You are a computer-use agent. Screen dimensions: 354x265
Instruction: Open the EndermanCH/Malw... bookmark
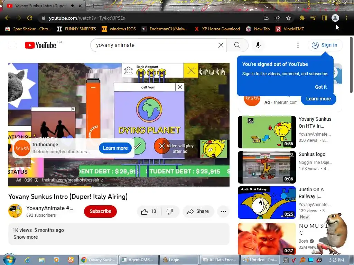pyautogui.click(x=165, y=29)
